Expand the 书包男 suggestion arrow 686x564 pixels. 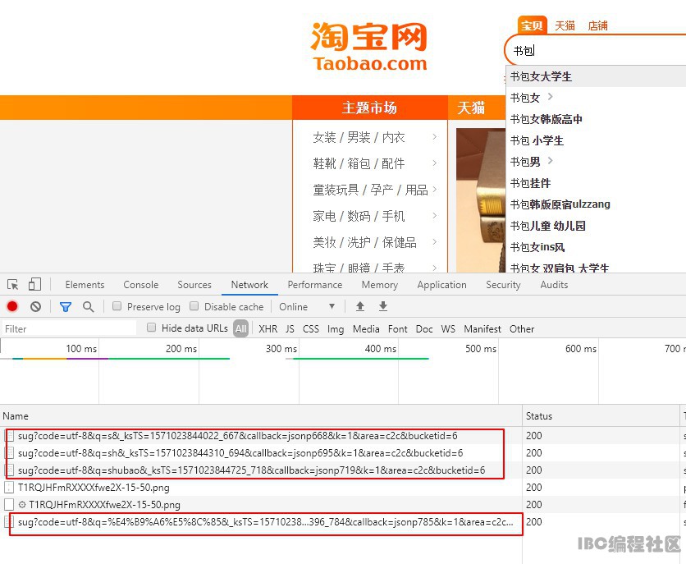point(551,161)
